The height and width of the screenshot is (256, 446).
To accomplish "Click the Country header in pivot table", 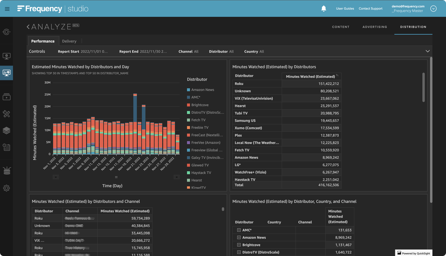I will [x=274, y=222].
